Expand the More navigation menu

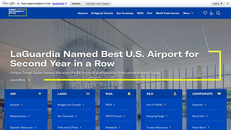[x=188, y=13]
